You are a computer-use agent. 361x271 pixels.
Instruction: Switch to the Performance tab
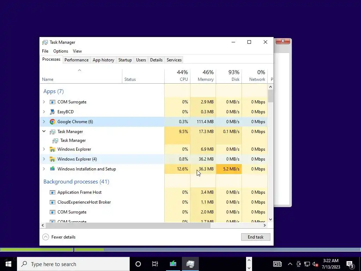(77, 60)
